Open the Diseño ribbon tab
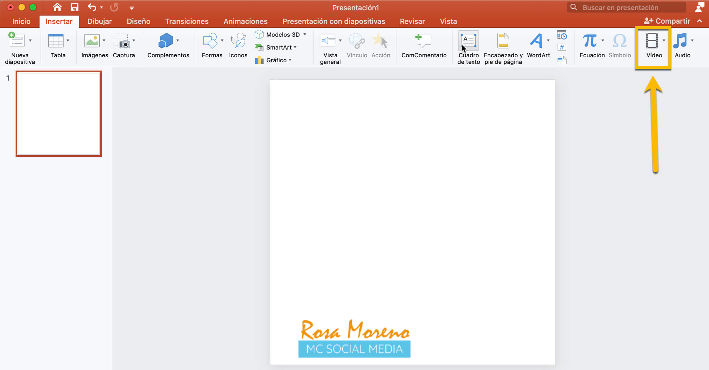 tap(138, 21)
